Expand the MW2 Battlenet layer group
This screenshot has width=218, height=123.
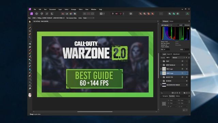point(161,65)
